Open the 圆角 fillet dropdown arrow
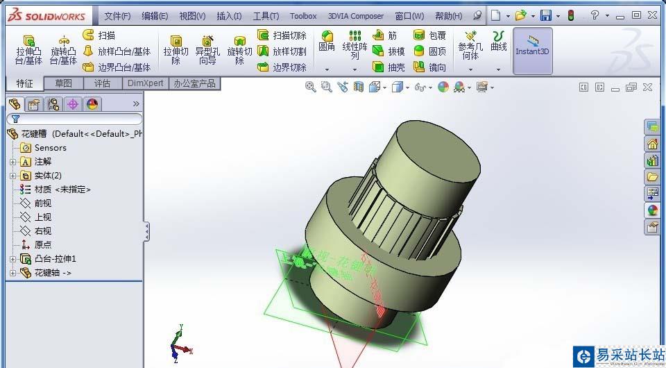Viewport: 666px width, 368px height. 327,69
